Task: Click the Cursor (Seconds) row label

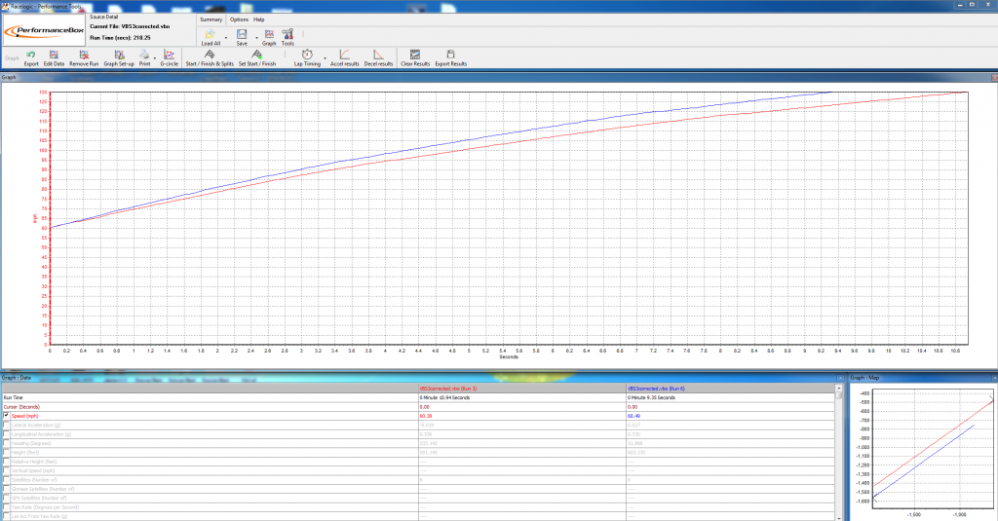Action: point(21,406)
